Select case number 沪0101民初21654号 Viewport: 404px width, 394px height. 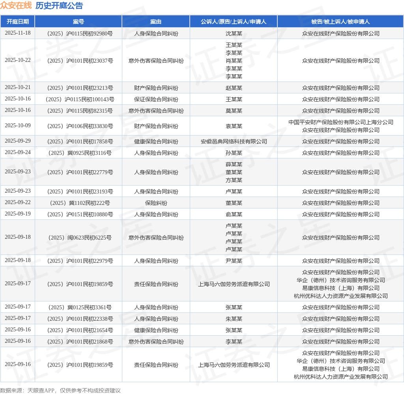(x=80, y=330)
